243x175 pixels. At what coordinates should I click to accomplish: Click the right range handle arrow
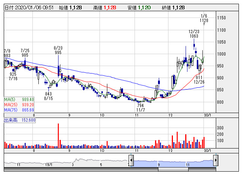point(216,160)
